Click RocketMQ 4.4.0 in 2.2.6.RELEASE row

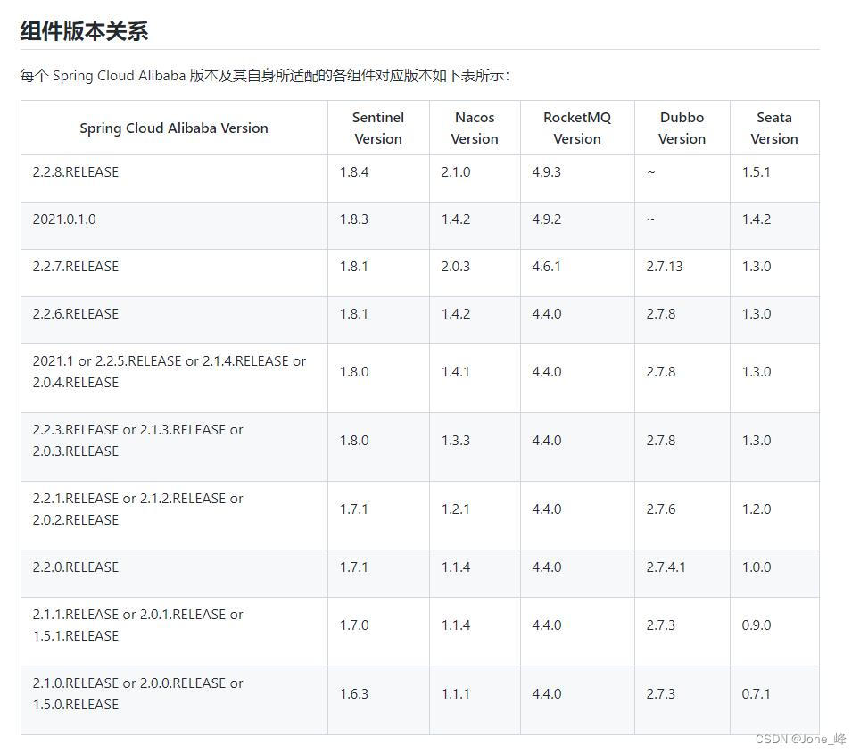pos(546,313)
